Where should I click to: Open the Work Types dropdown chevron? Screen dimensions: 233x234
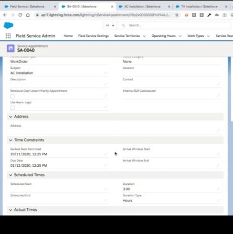(x=208, y=36)
